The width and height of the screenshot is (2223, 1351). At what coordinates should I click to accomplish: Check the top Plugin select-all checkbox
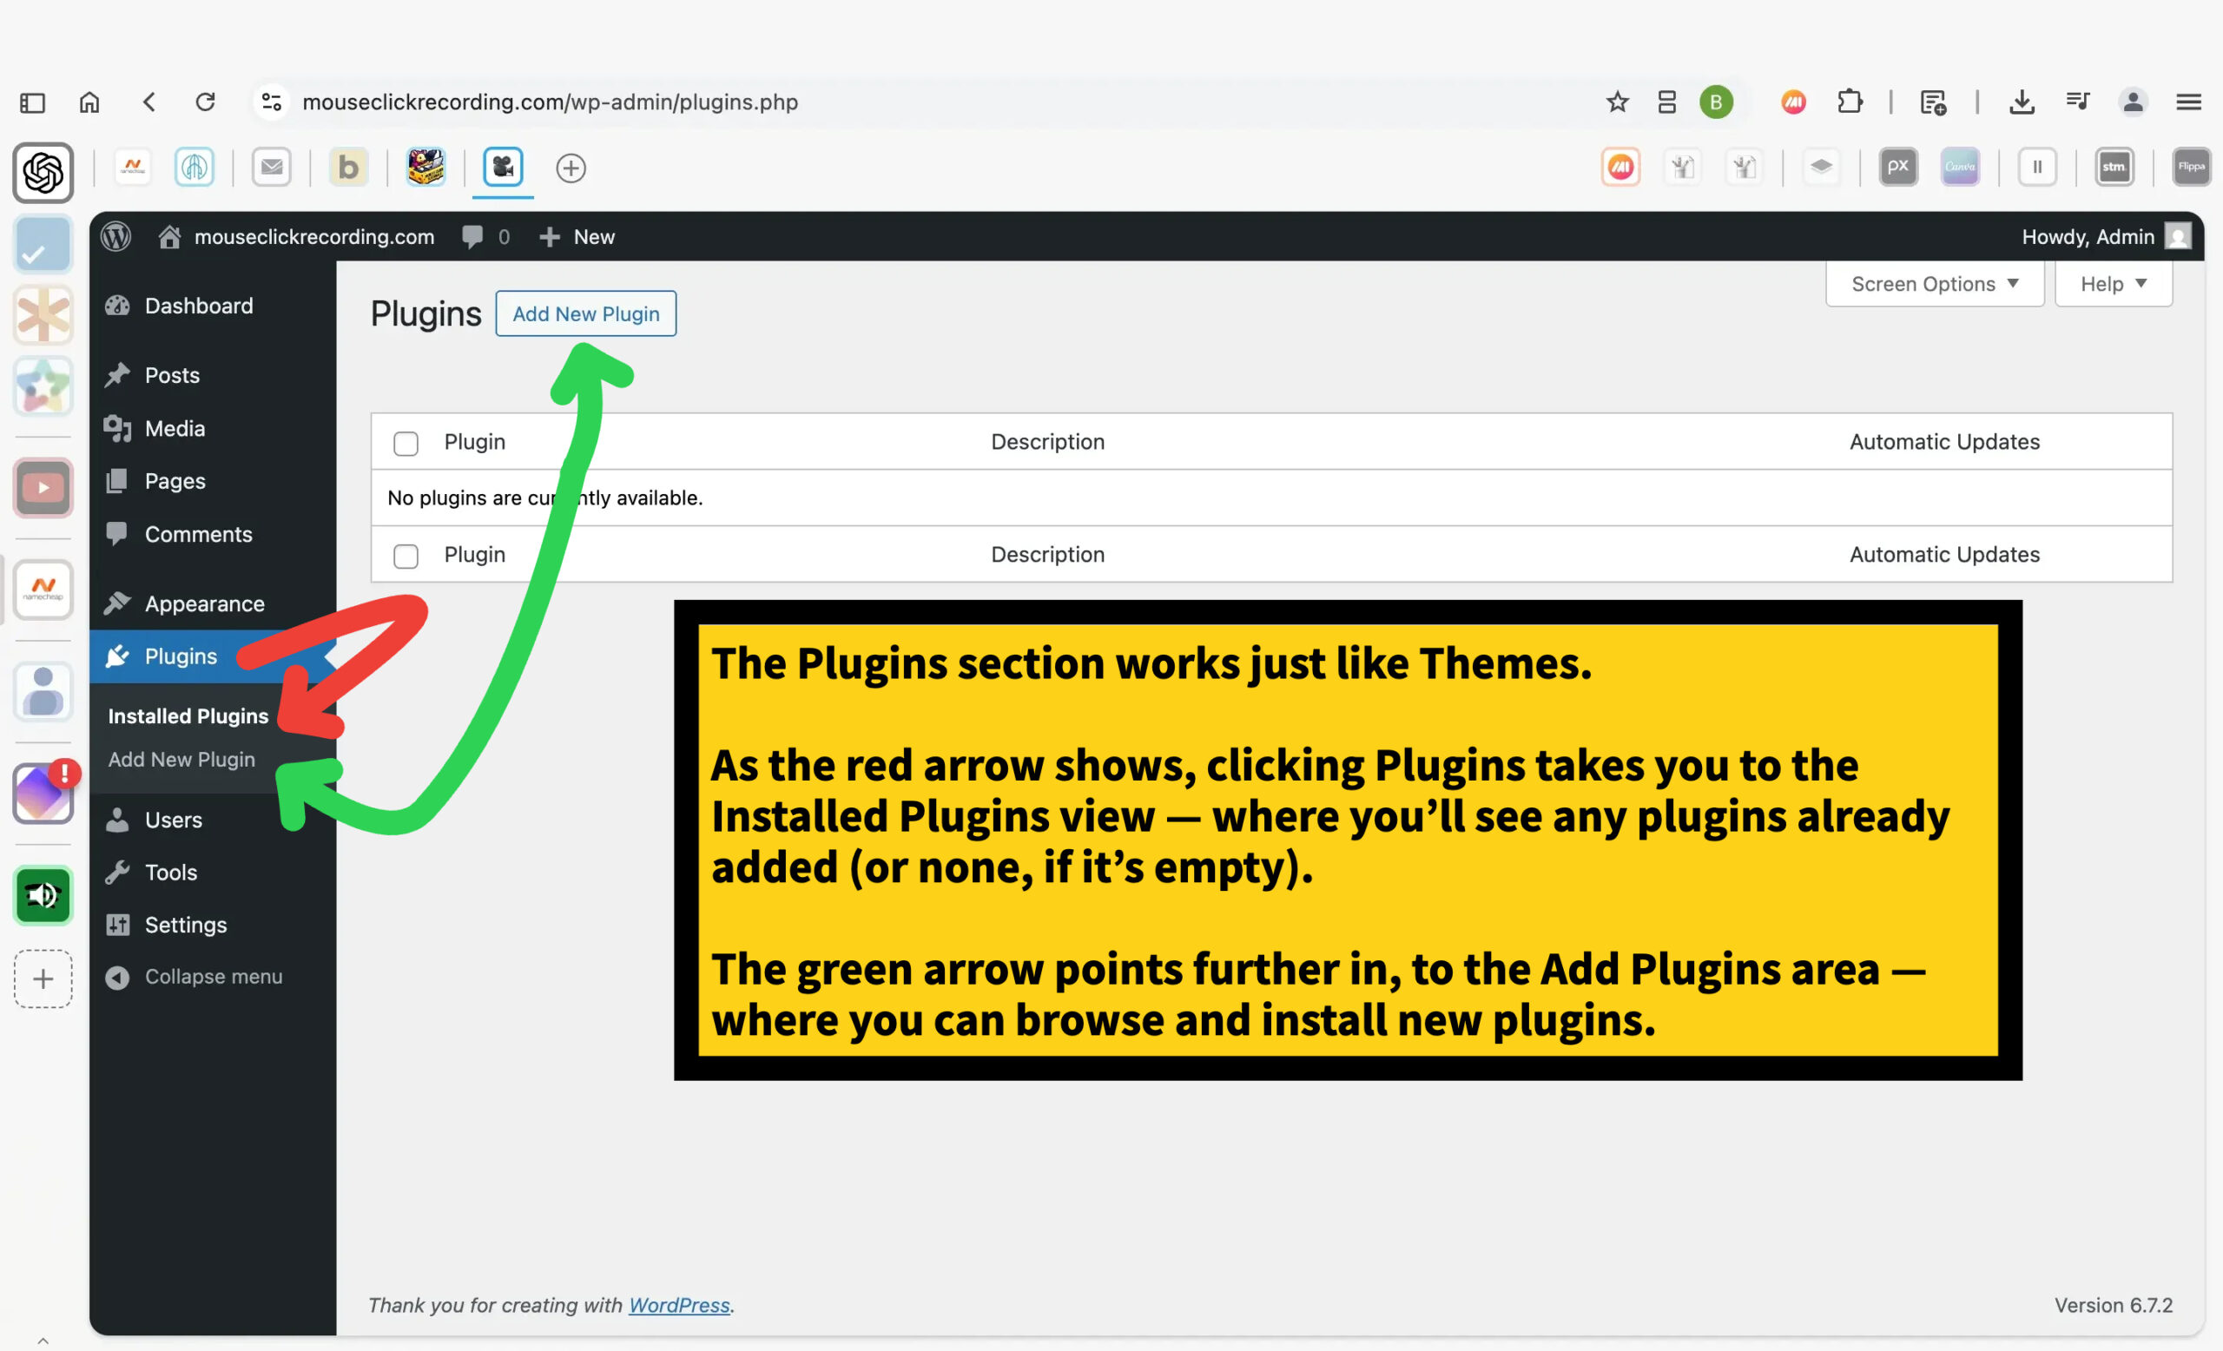coord(406,443)
